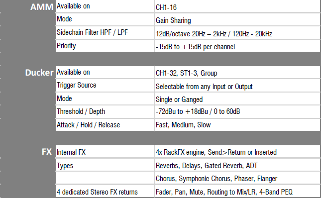Viewport: 321px width, 198px height.
Task: Click the Fast, Medium, Slow cell
Action: [x=237, y=125]
